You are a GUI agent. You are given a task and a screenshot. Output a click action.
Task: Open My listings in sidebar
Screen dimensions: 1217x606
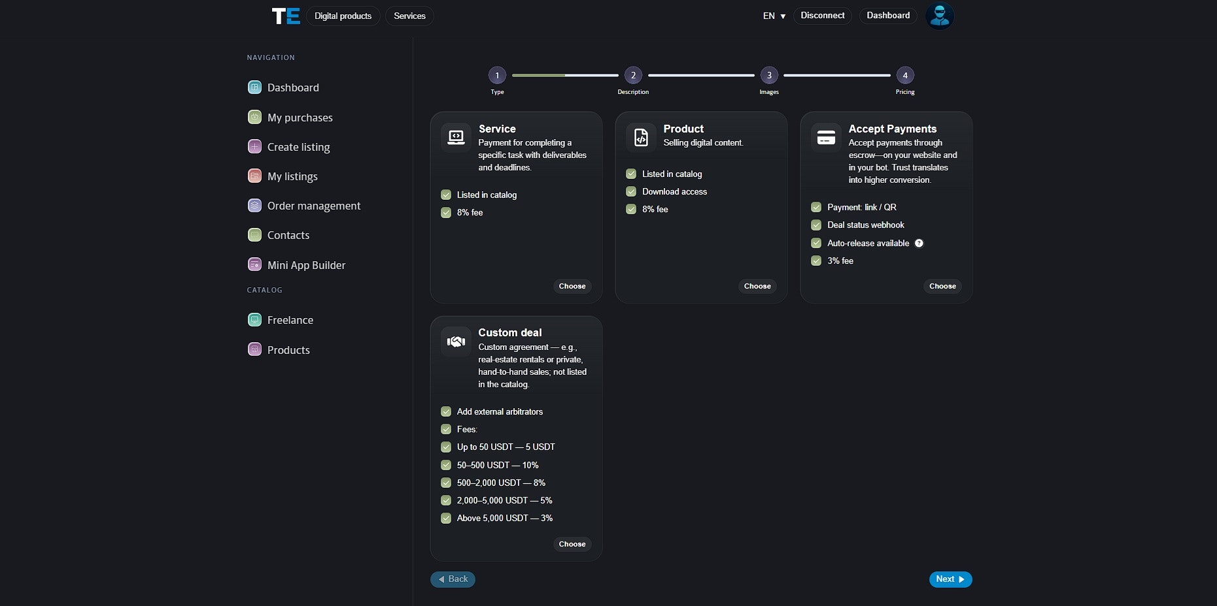pos(292,176)
